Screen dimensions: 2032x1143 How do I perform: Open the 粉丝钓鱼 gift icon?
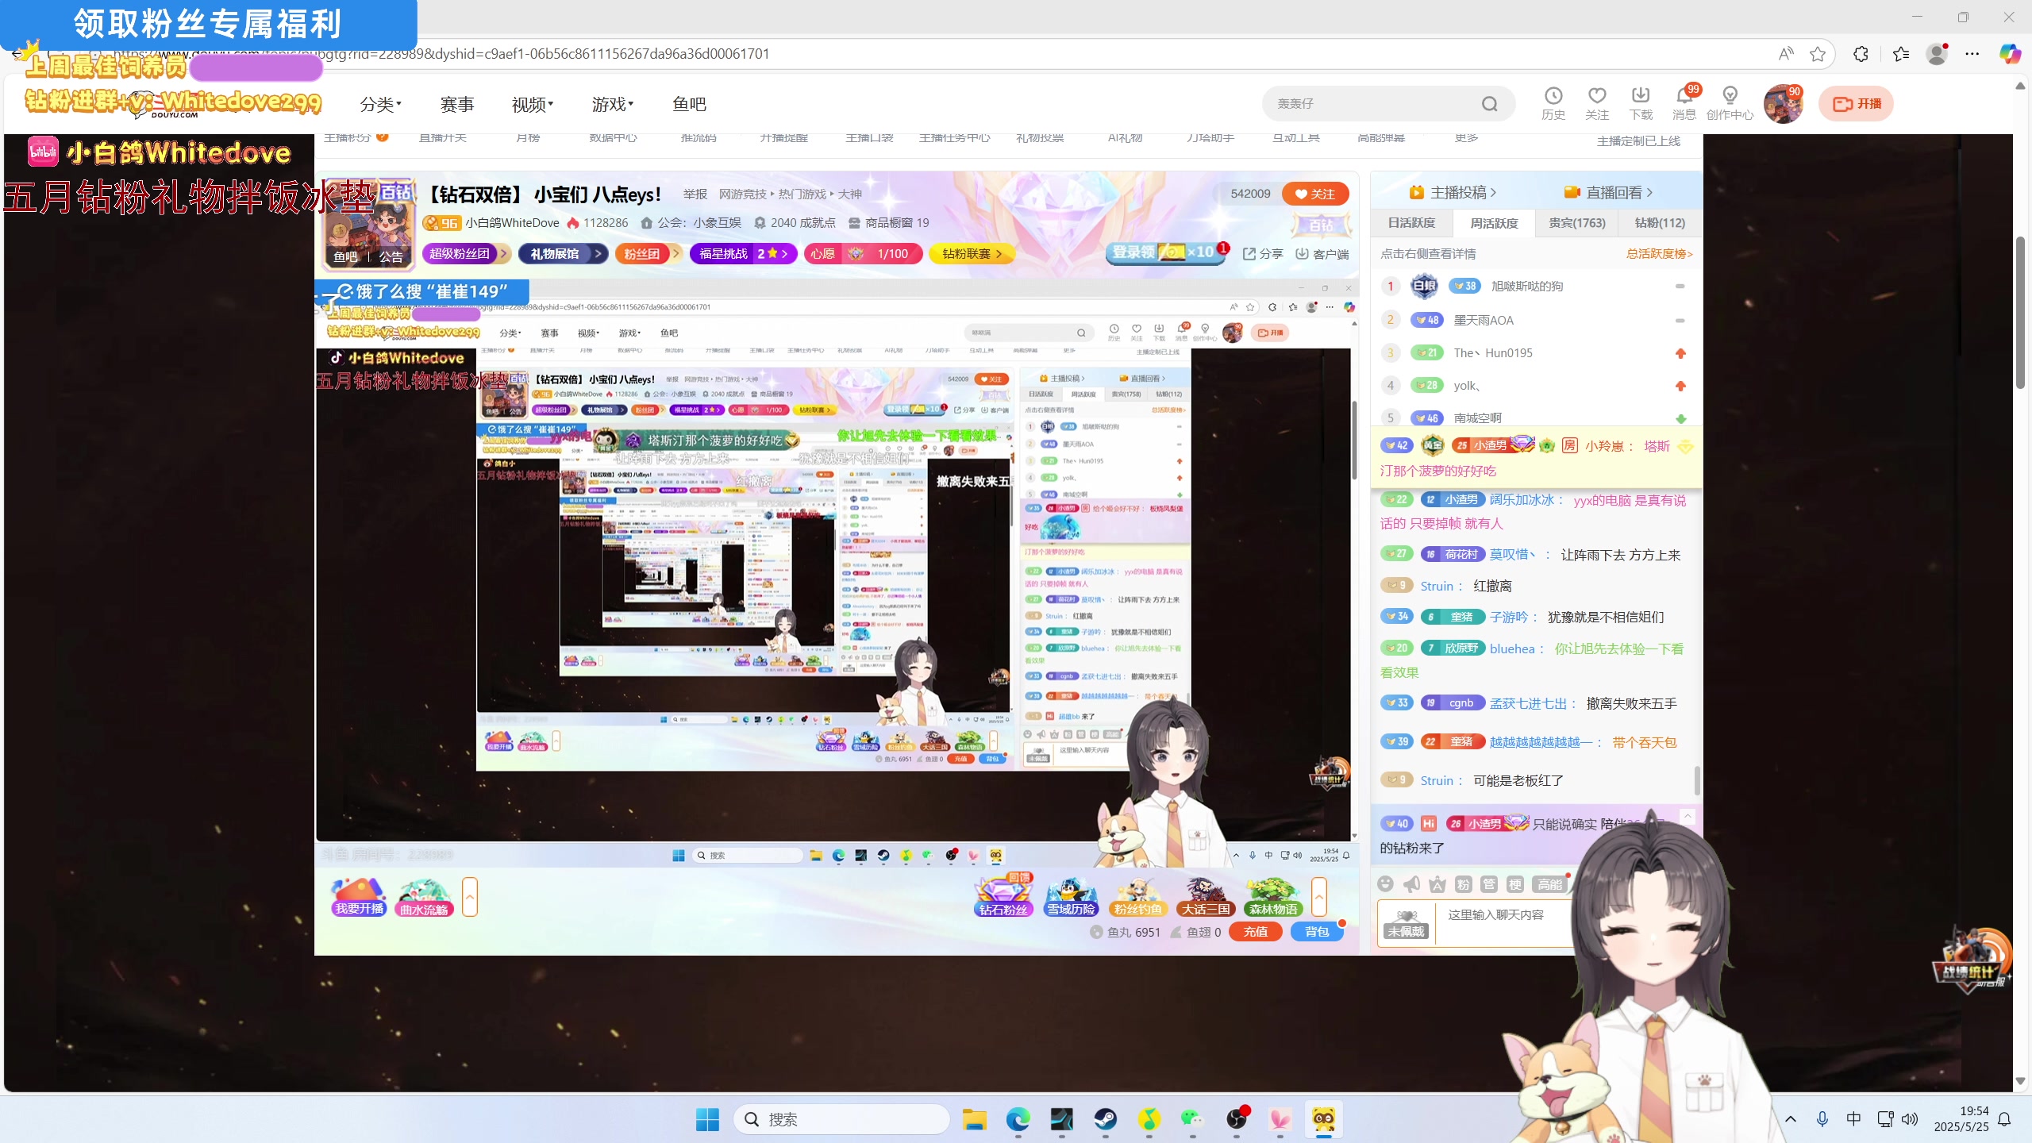pyautogui.click(x=1137, y=896)
